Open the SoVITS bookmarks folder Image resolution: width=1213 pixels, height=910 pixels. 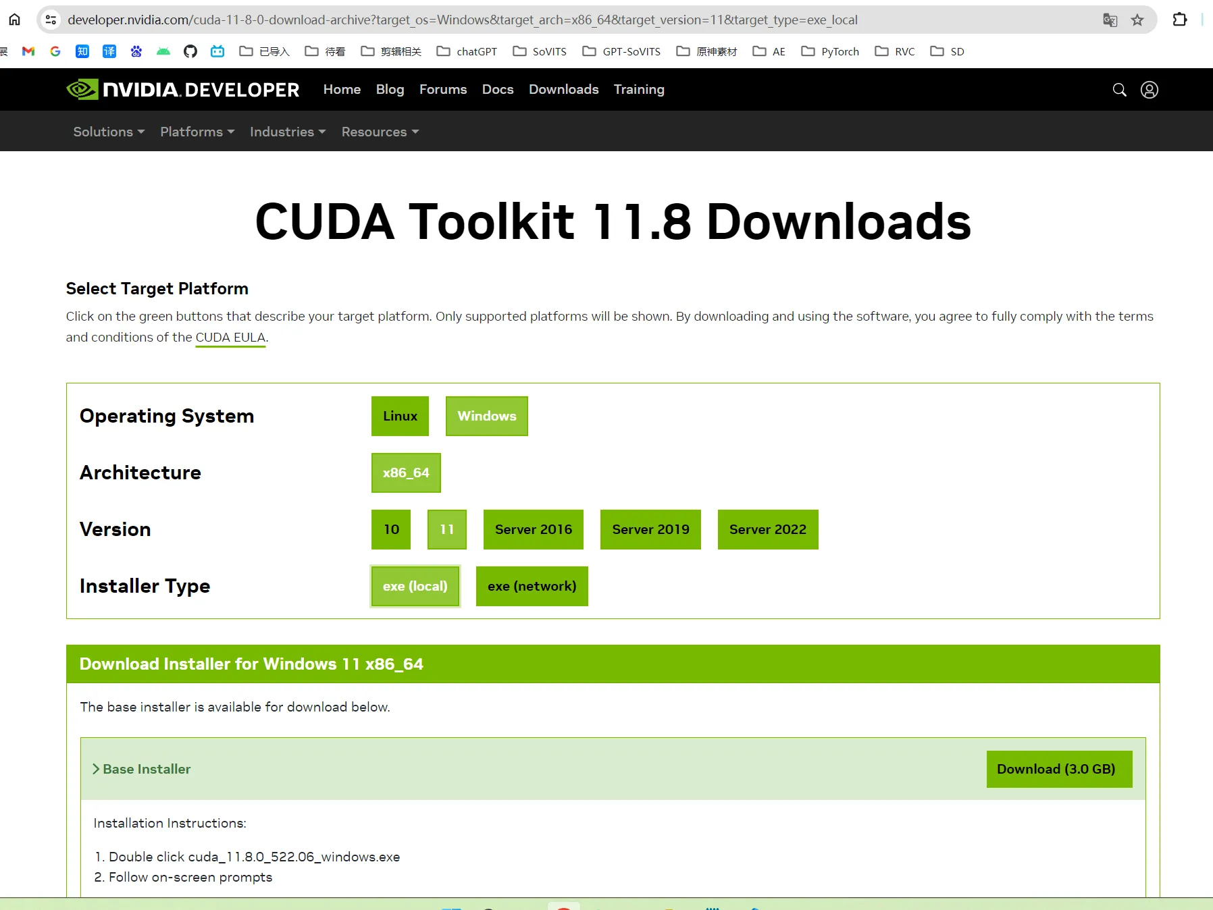point(540,51)
